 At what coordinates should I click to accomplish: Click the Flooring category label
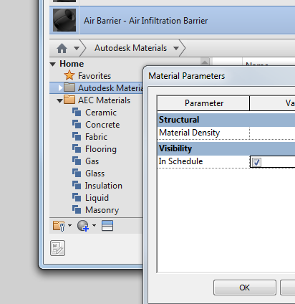[101, 149]
